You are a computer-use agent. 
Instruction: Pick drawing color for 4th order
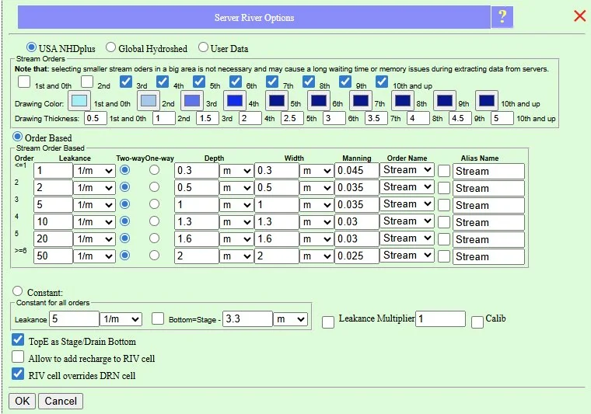pos(235,101)
